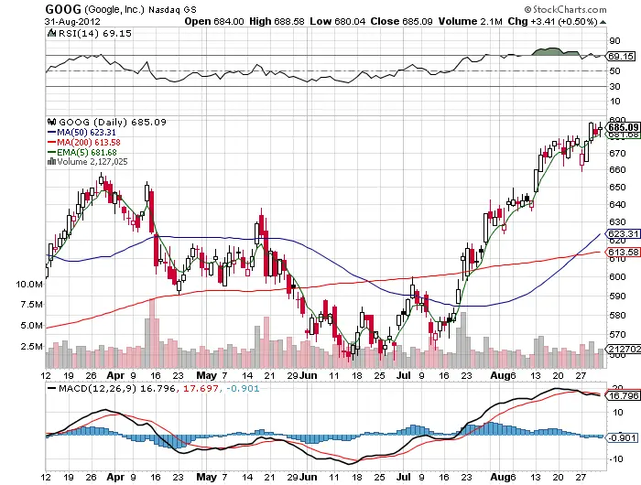Click the RSI indicator mountain icon
641x485 pixels.
(x=51, y=33)
